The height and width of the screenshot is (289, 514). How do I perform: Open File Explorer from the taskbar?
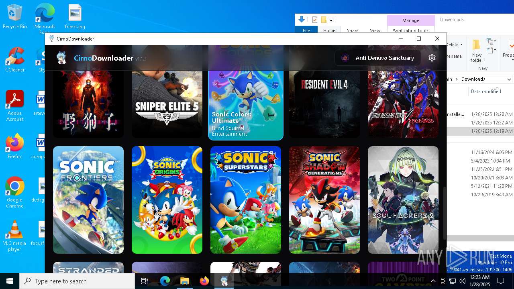185,281
